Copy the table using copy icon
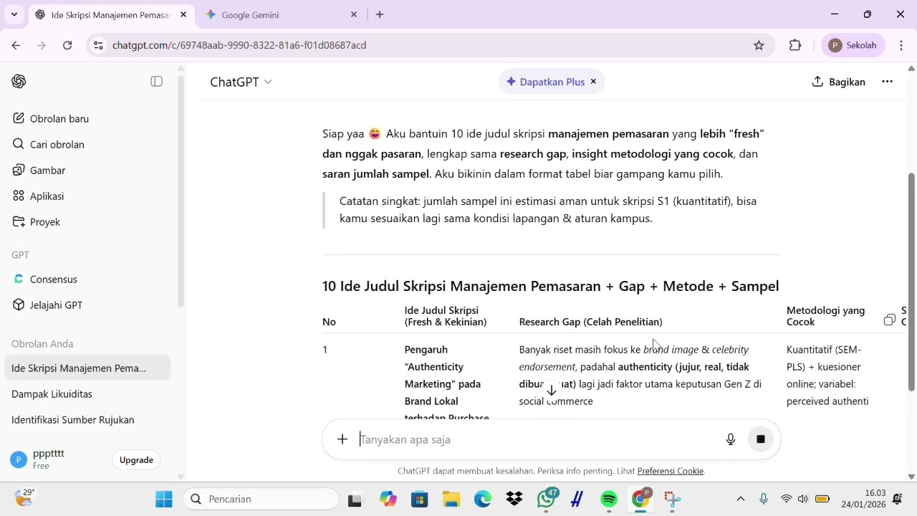 890,320
